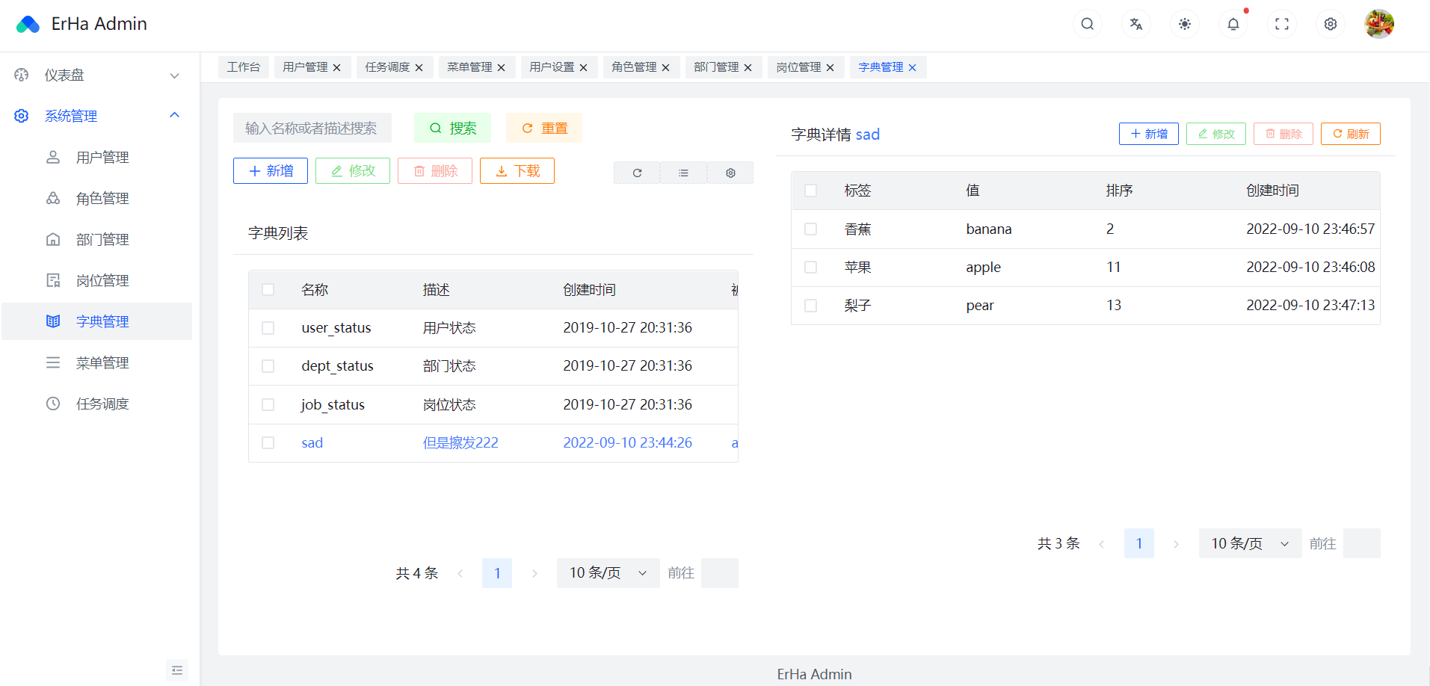Open 岗位管理 in the sidebar
Image resolution: width=1430 pixels, height=686 pixels.
(x=97, y=280)
